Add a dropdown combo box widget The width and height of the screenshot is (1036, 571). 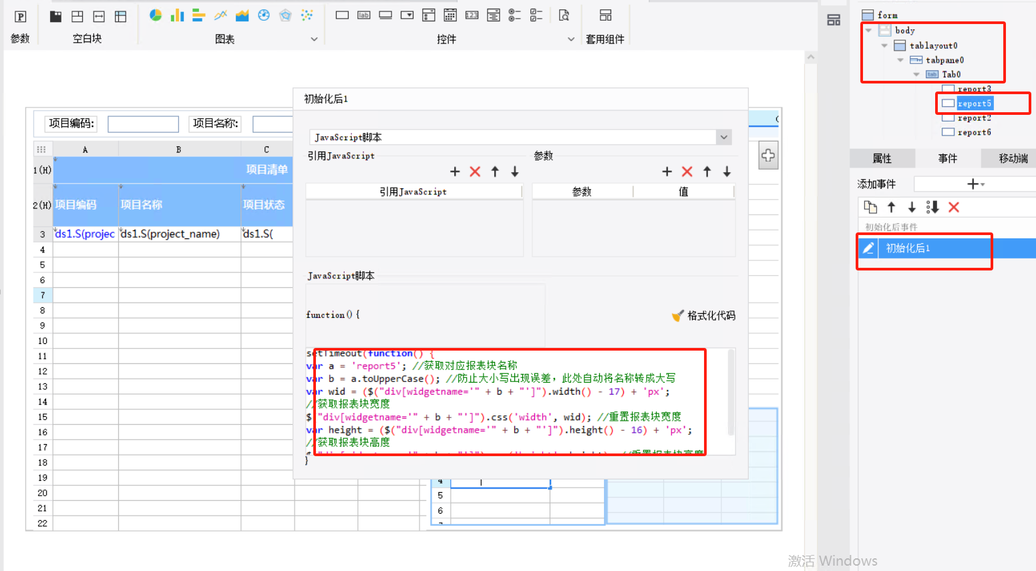click(x=407, y=15)
